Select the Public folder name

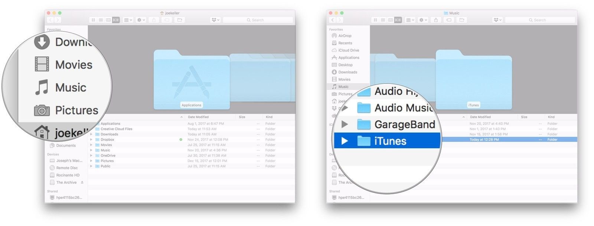tap(105, 166)
